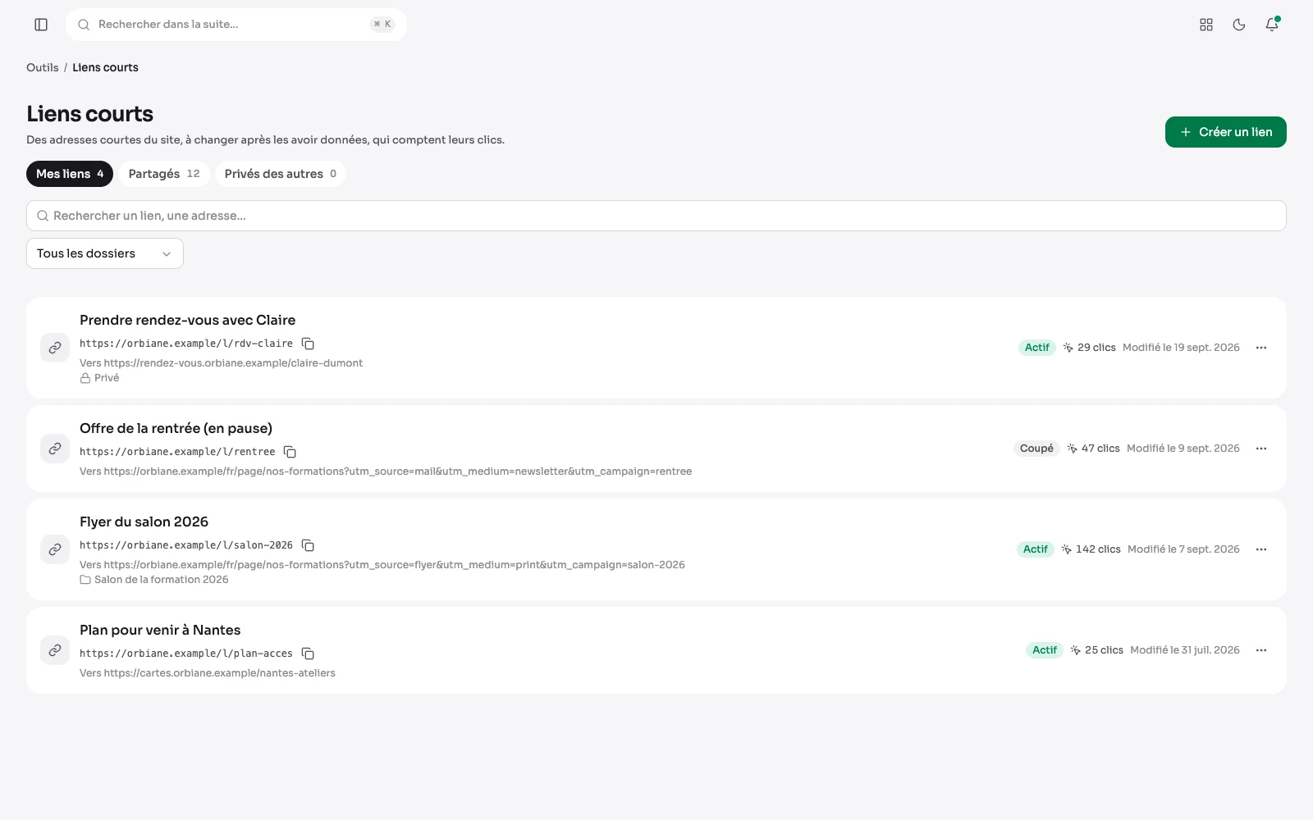The width and height of the screenshot is (1313, 820).
Task: Click the 47 clics counter
Action: (1093, 449)
